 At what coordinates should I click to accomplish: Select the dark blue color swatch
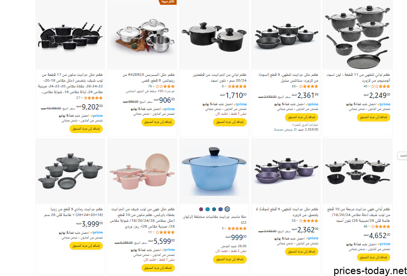click(220, 209)
